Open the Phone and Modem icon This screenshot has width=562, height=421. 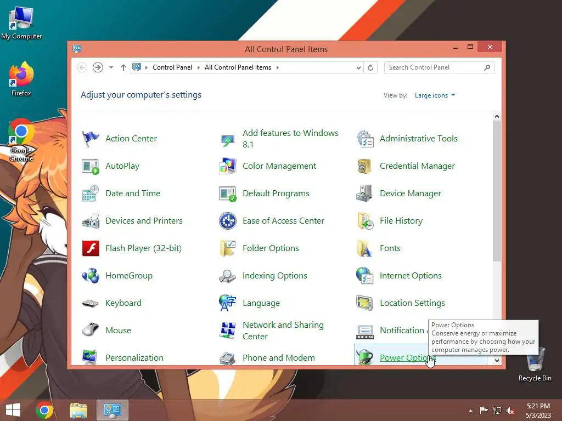tap(228, 358)
